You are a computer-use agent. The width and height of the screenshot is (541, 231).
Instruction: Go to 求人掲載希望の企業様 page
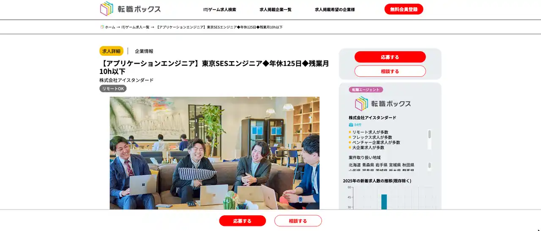[x=335, y=9]
